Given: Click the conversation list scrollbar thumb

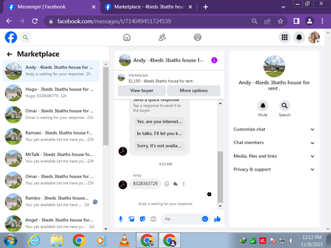Looking at the screenshot, I should pos(106,106).
